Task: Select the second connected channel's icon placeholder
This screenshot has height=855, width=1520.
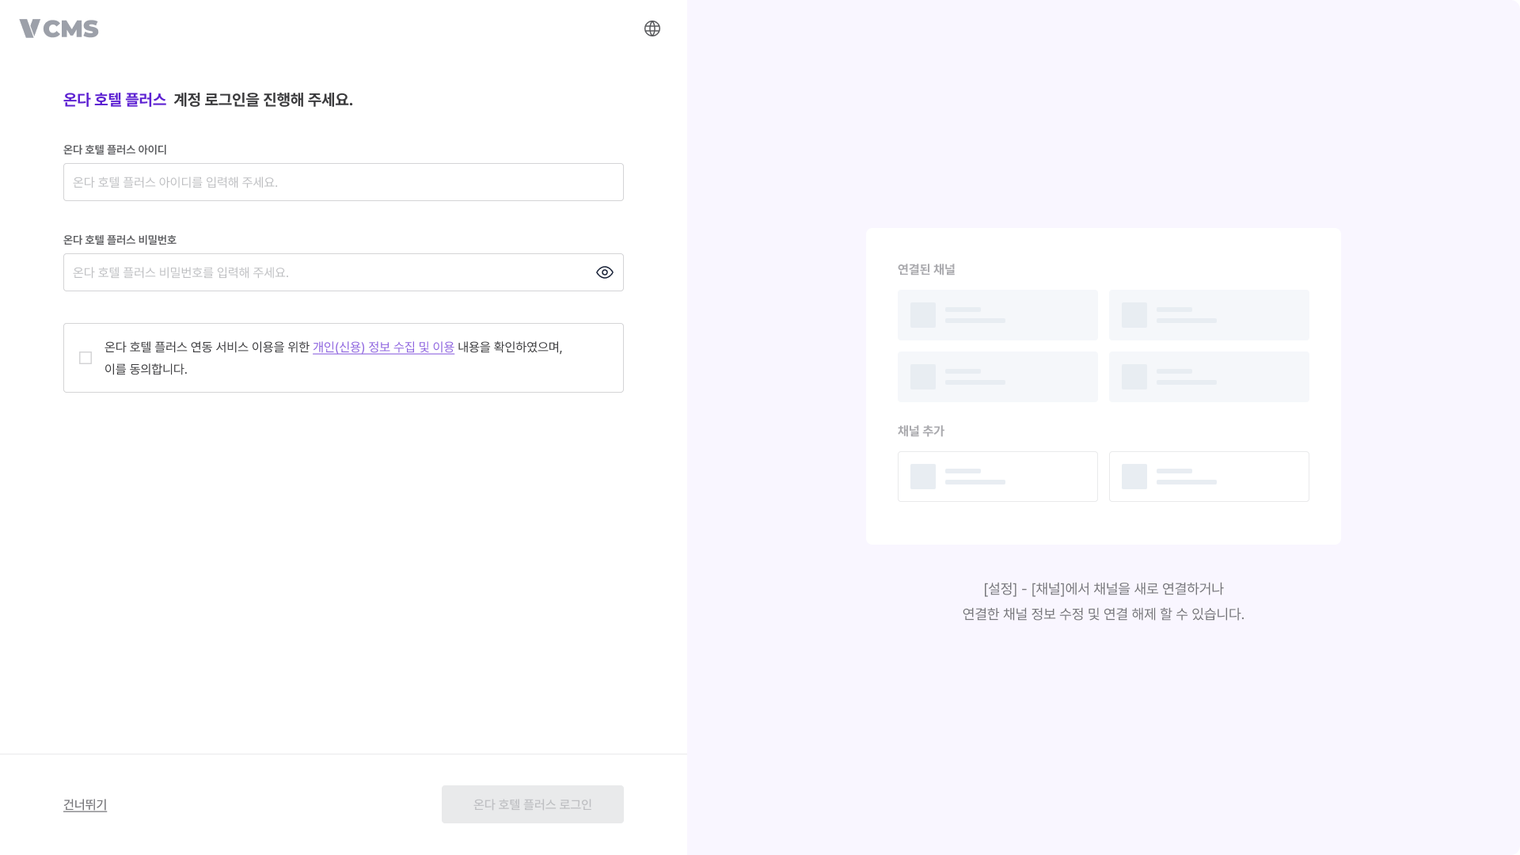Action: click(x=1134, y=314)
